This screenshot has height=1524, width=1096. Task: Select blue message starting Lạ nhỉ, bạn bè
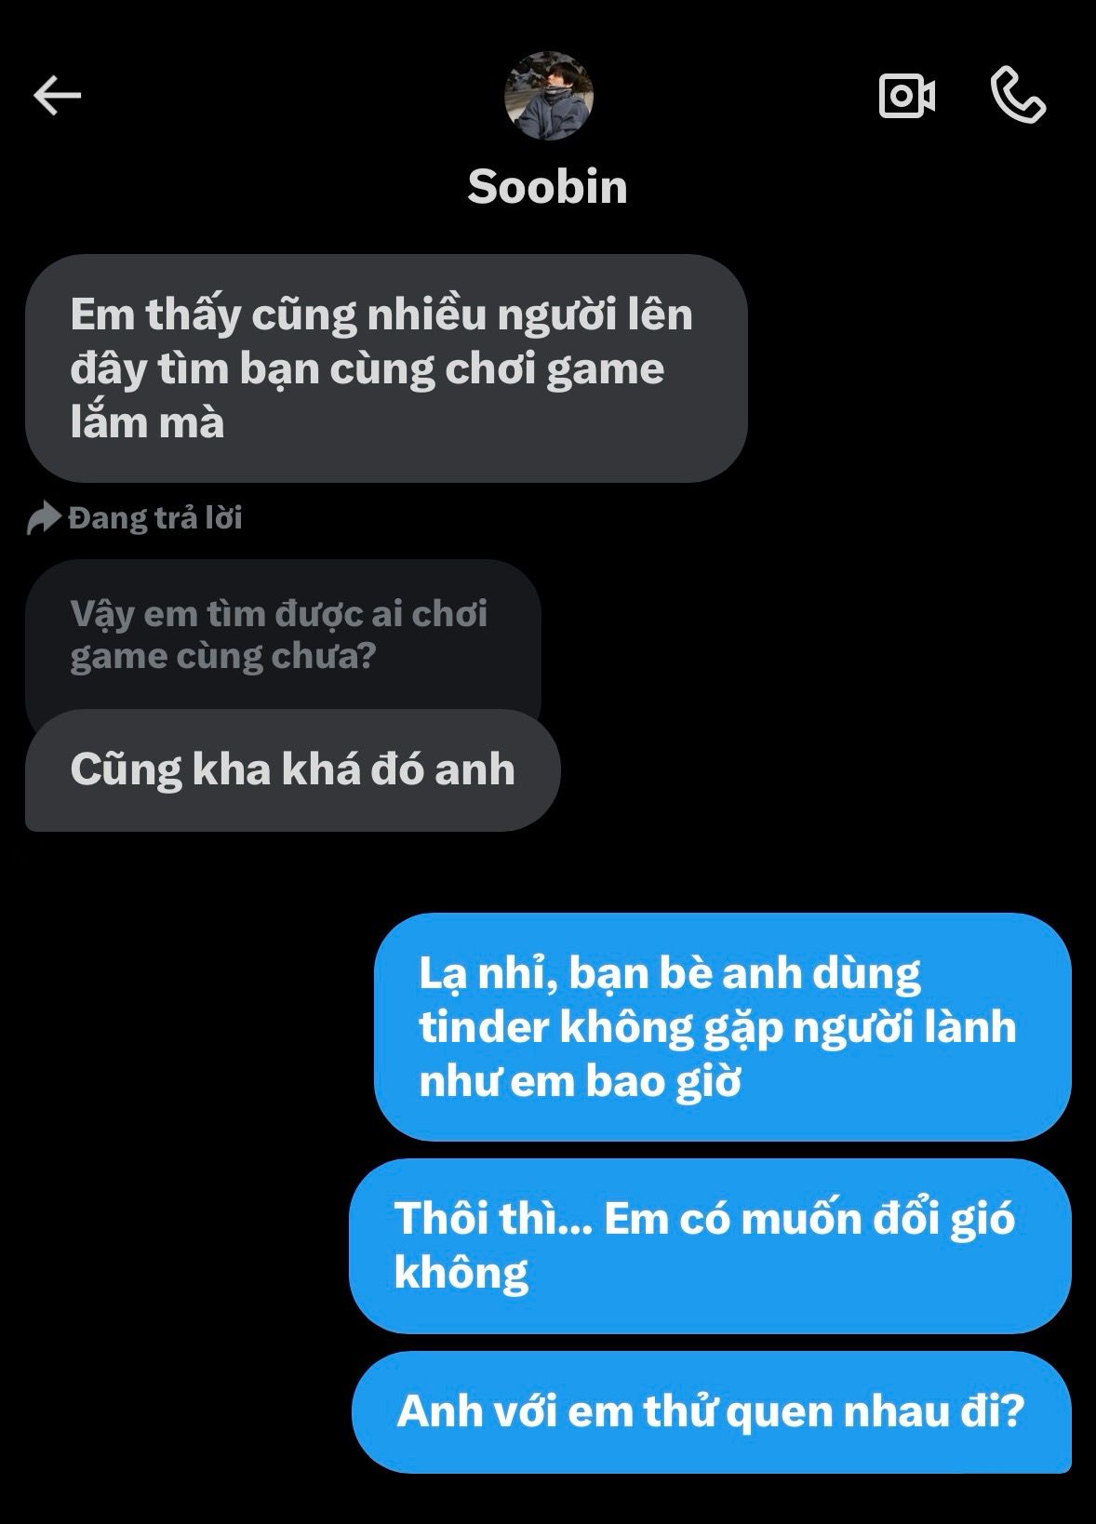pyautogui.click(x=722, y=1027)
